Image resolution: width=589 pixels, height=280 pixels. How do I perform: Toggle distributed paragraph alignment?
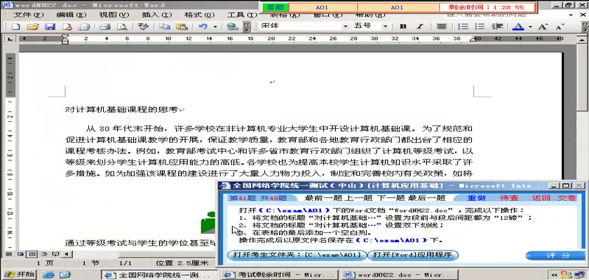click(441, 27)
